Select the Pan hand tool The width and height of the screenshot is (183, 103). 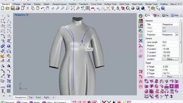coord(47,8)
